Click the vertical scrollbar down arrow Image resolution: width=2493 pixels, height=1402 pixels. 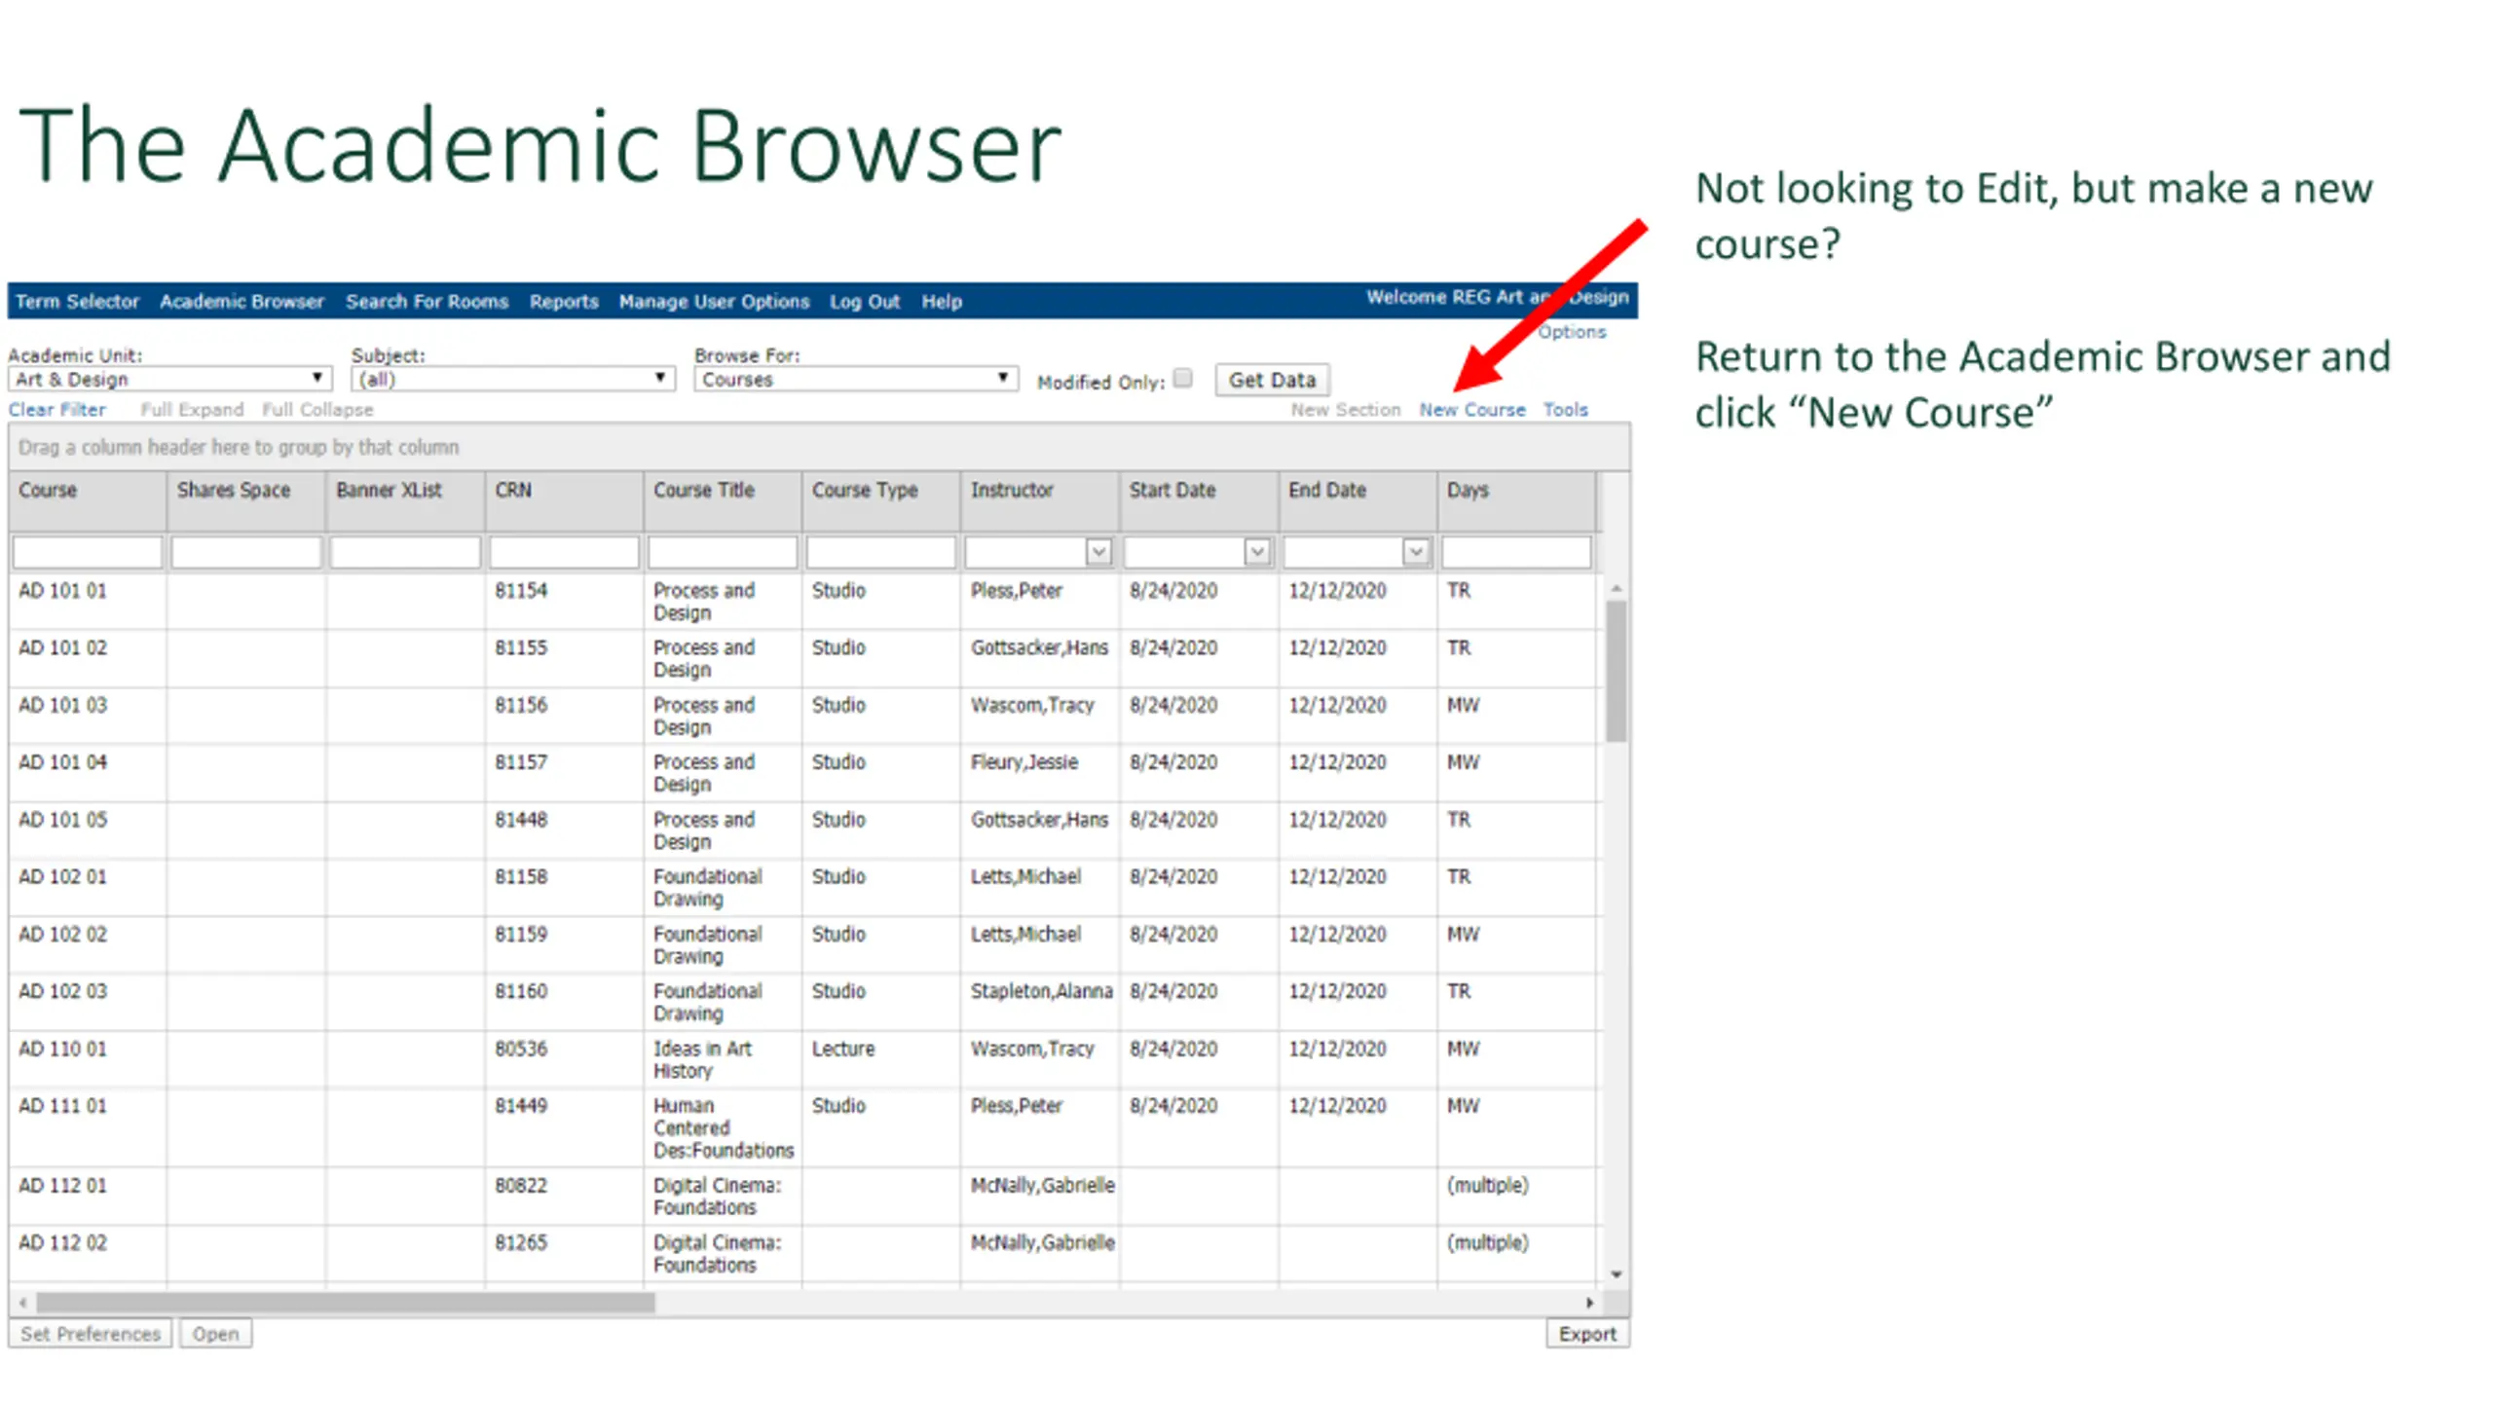tap(1617, 1274)
